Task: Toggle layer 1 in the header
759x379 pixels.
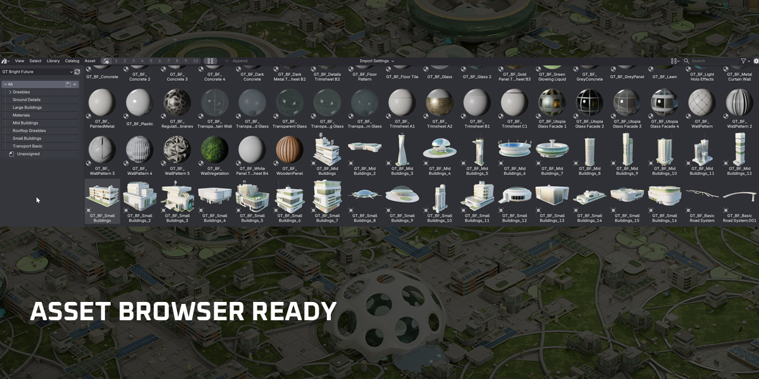Action: click(x=116, y=61)
